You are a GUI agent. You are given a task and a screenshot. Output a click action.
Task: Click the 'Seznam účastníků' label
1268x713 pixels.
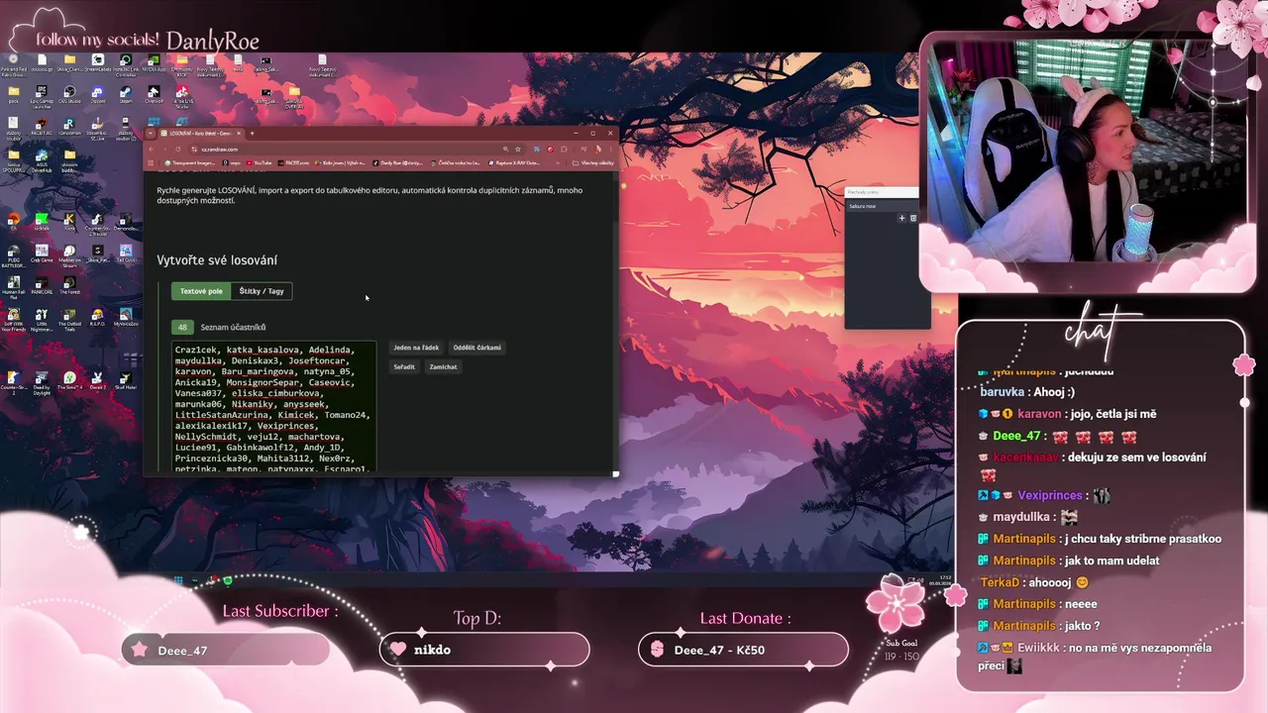click(x=233, y=327)
